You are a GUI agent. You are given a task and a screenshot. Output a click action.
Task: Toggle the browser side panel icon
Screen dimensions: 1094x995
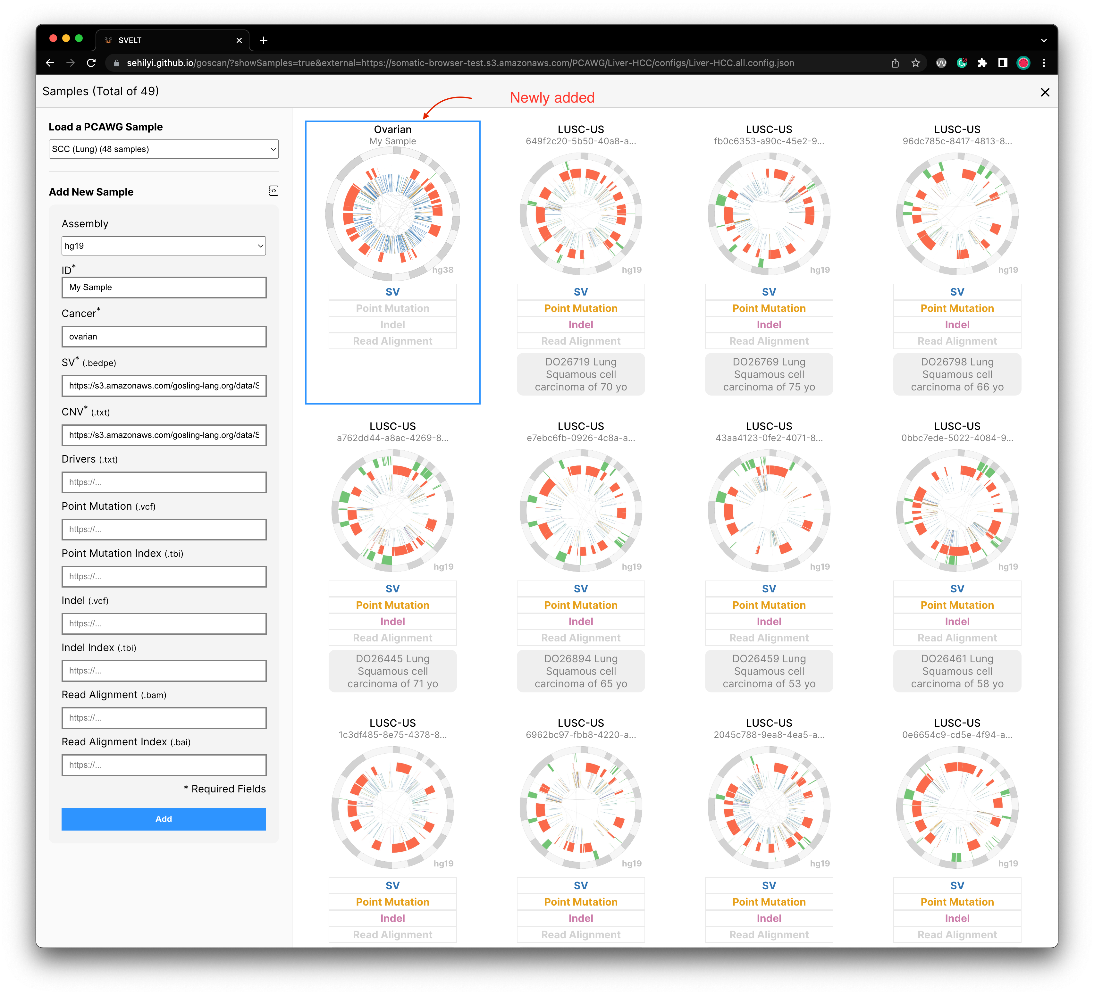1003,63
